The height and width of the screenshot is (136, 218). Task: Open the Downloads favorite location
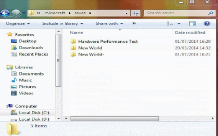point(31,48)
